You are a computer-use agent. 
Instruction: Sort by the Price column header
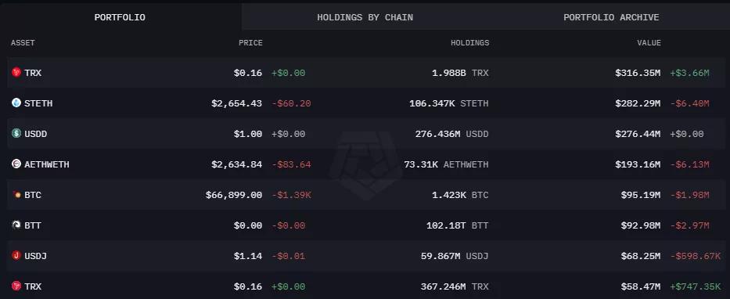[x=250, y=43]
